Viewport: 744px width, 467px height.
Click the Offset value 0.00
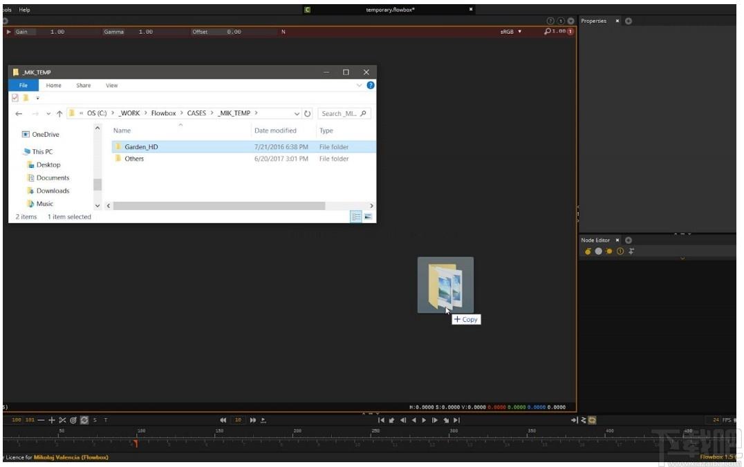pyautogui.click(x=234, y=32)
